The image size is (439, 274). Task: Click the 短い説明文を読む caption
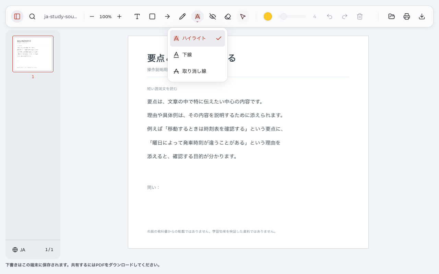(x=162, y=89)
